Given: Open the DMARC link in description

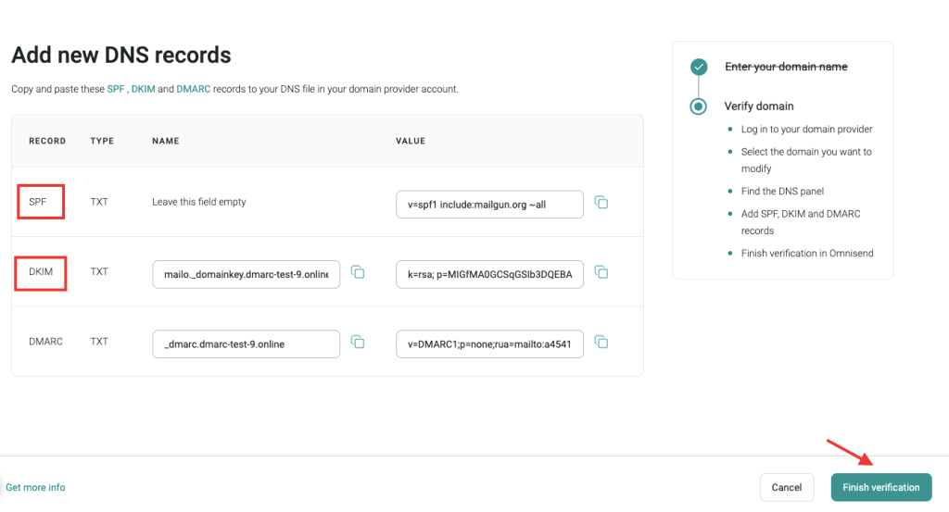Looking at the screenshot, I should (x=193, y=90).
